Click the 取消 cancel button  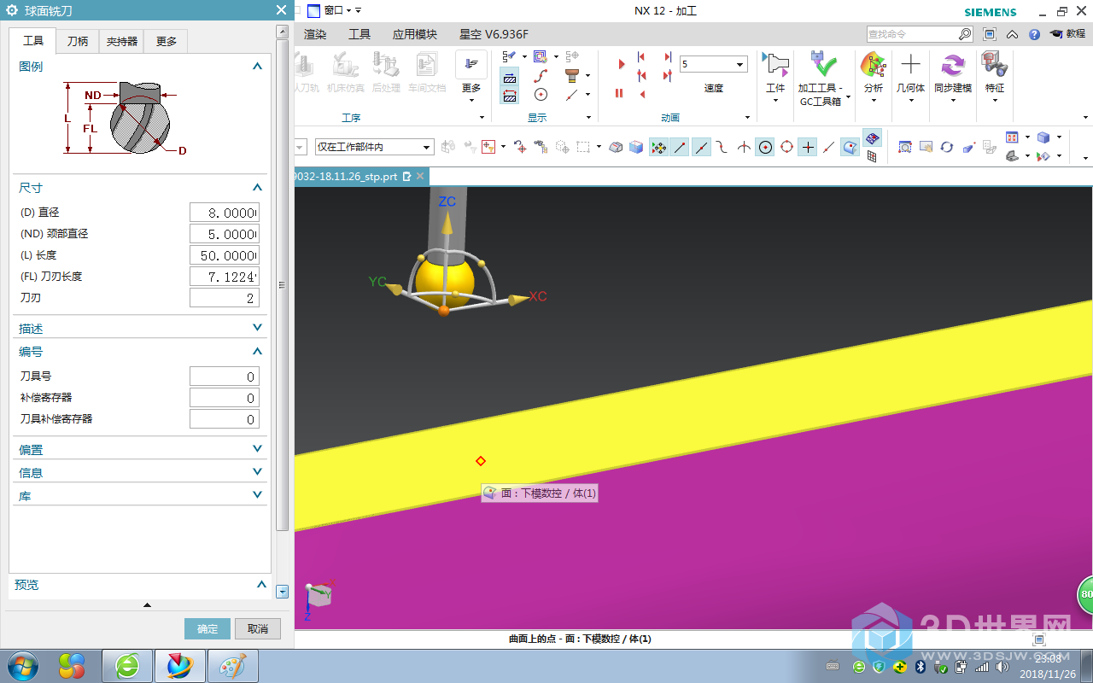pos(258,628)
